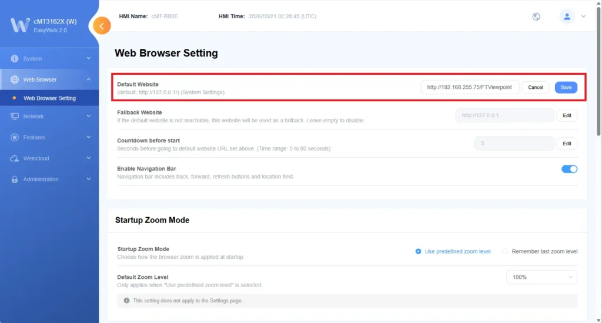Click the Administration lock icon in sidebar
The height and width of the screenshot is (323, 602).
tap(15, 179)
